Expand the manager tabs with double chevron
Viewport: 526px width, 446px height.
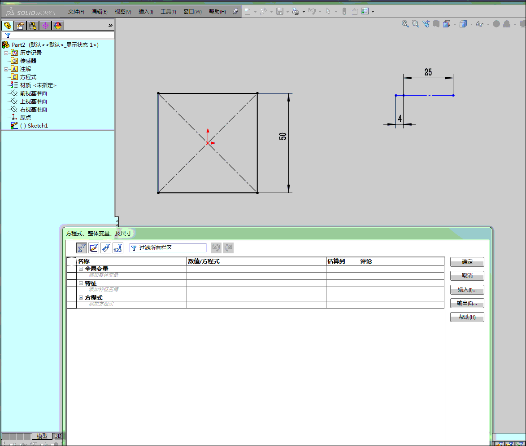pos(110,26)
